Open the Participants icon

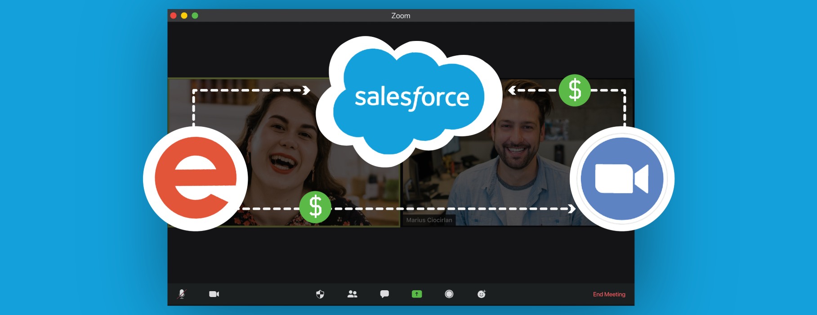click(353, 294)
